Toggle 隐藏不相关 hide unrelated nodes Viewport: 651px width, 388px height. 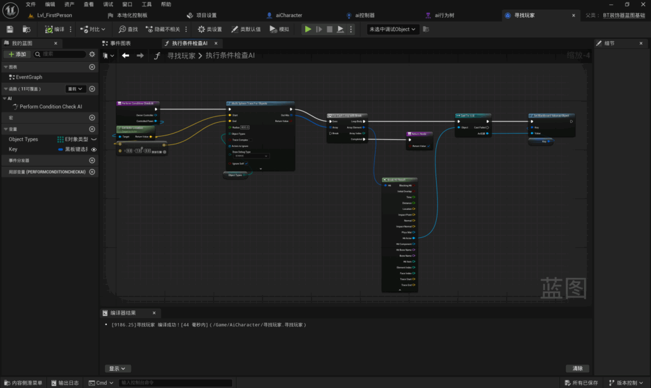tap(163, 29)
